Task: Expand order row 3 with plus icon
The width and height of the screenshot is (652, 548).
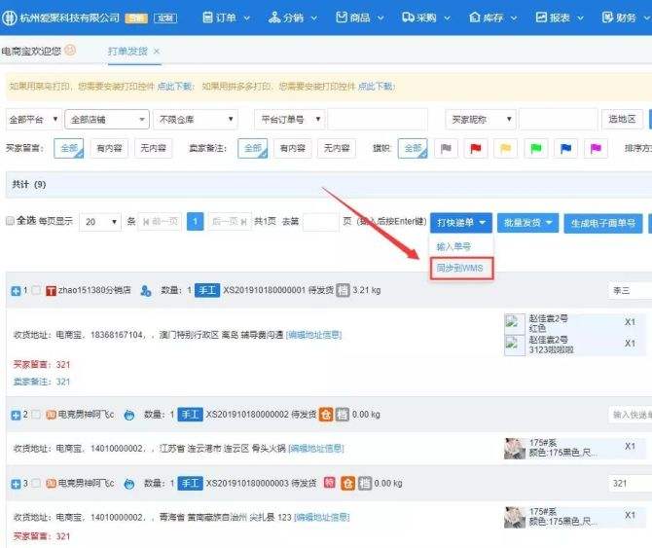Action: pos(16,484)
